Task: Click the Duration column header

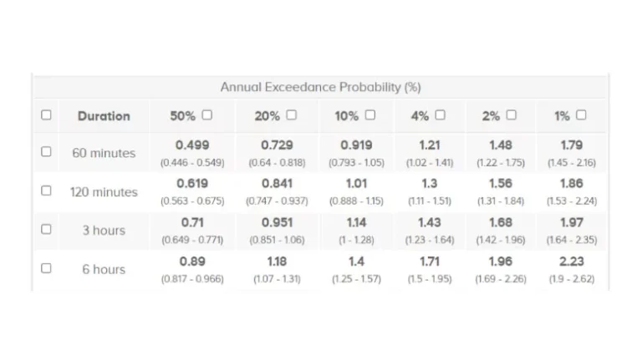Action: point(104,116)
